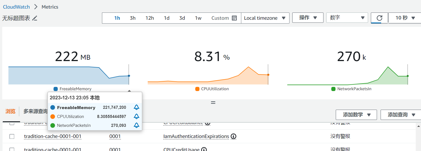
Task: Switch to the 多来源查询 tab
Action: coord(35,111)
